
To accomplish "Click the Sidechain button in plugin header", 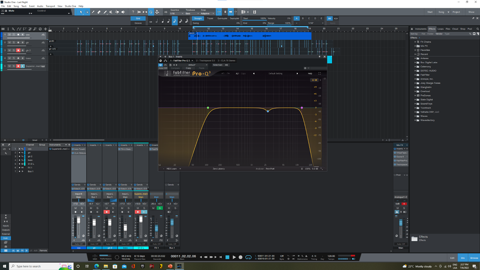I will [217, 65].
